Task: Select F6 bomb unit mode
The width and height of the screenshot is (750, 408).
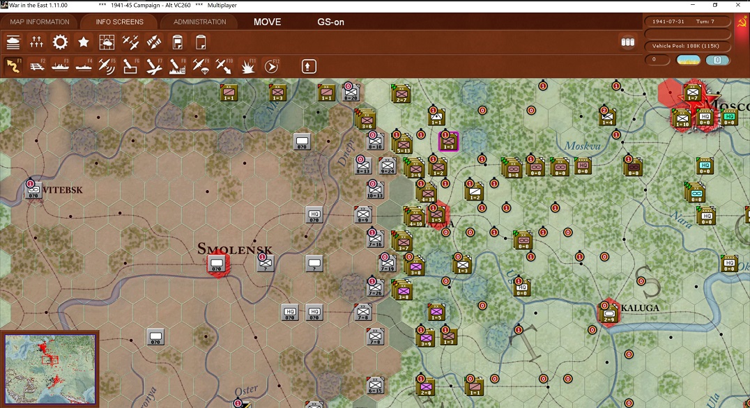Action: tap(130, 66)
